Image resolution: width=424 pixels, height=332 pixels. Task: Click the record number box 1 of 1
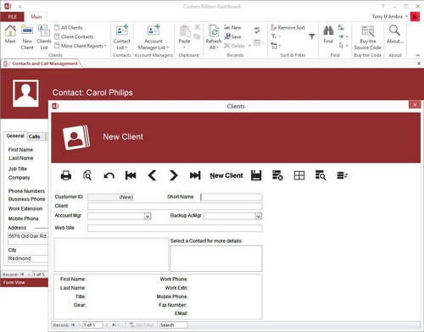pos(92,325)
